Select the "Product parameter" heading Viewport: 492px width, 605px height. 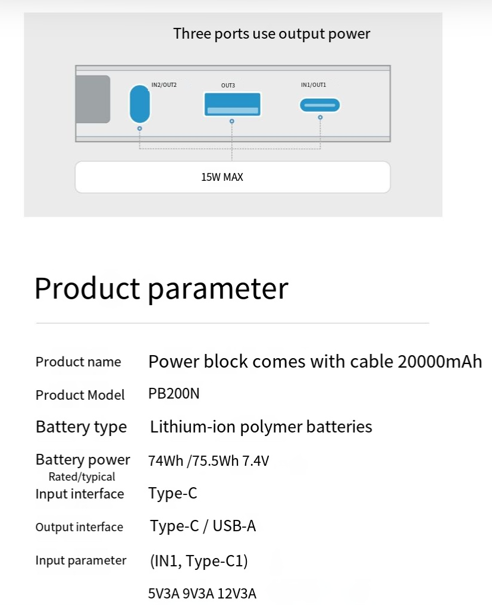[161, 288]
